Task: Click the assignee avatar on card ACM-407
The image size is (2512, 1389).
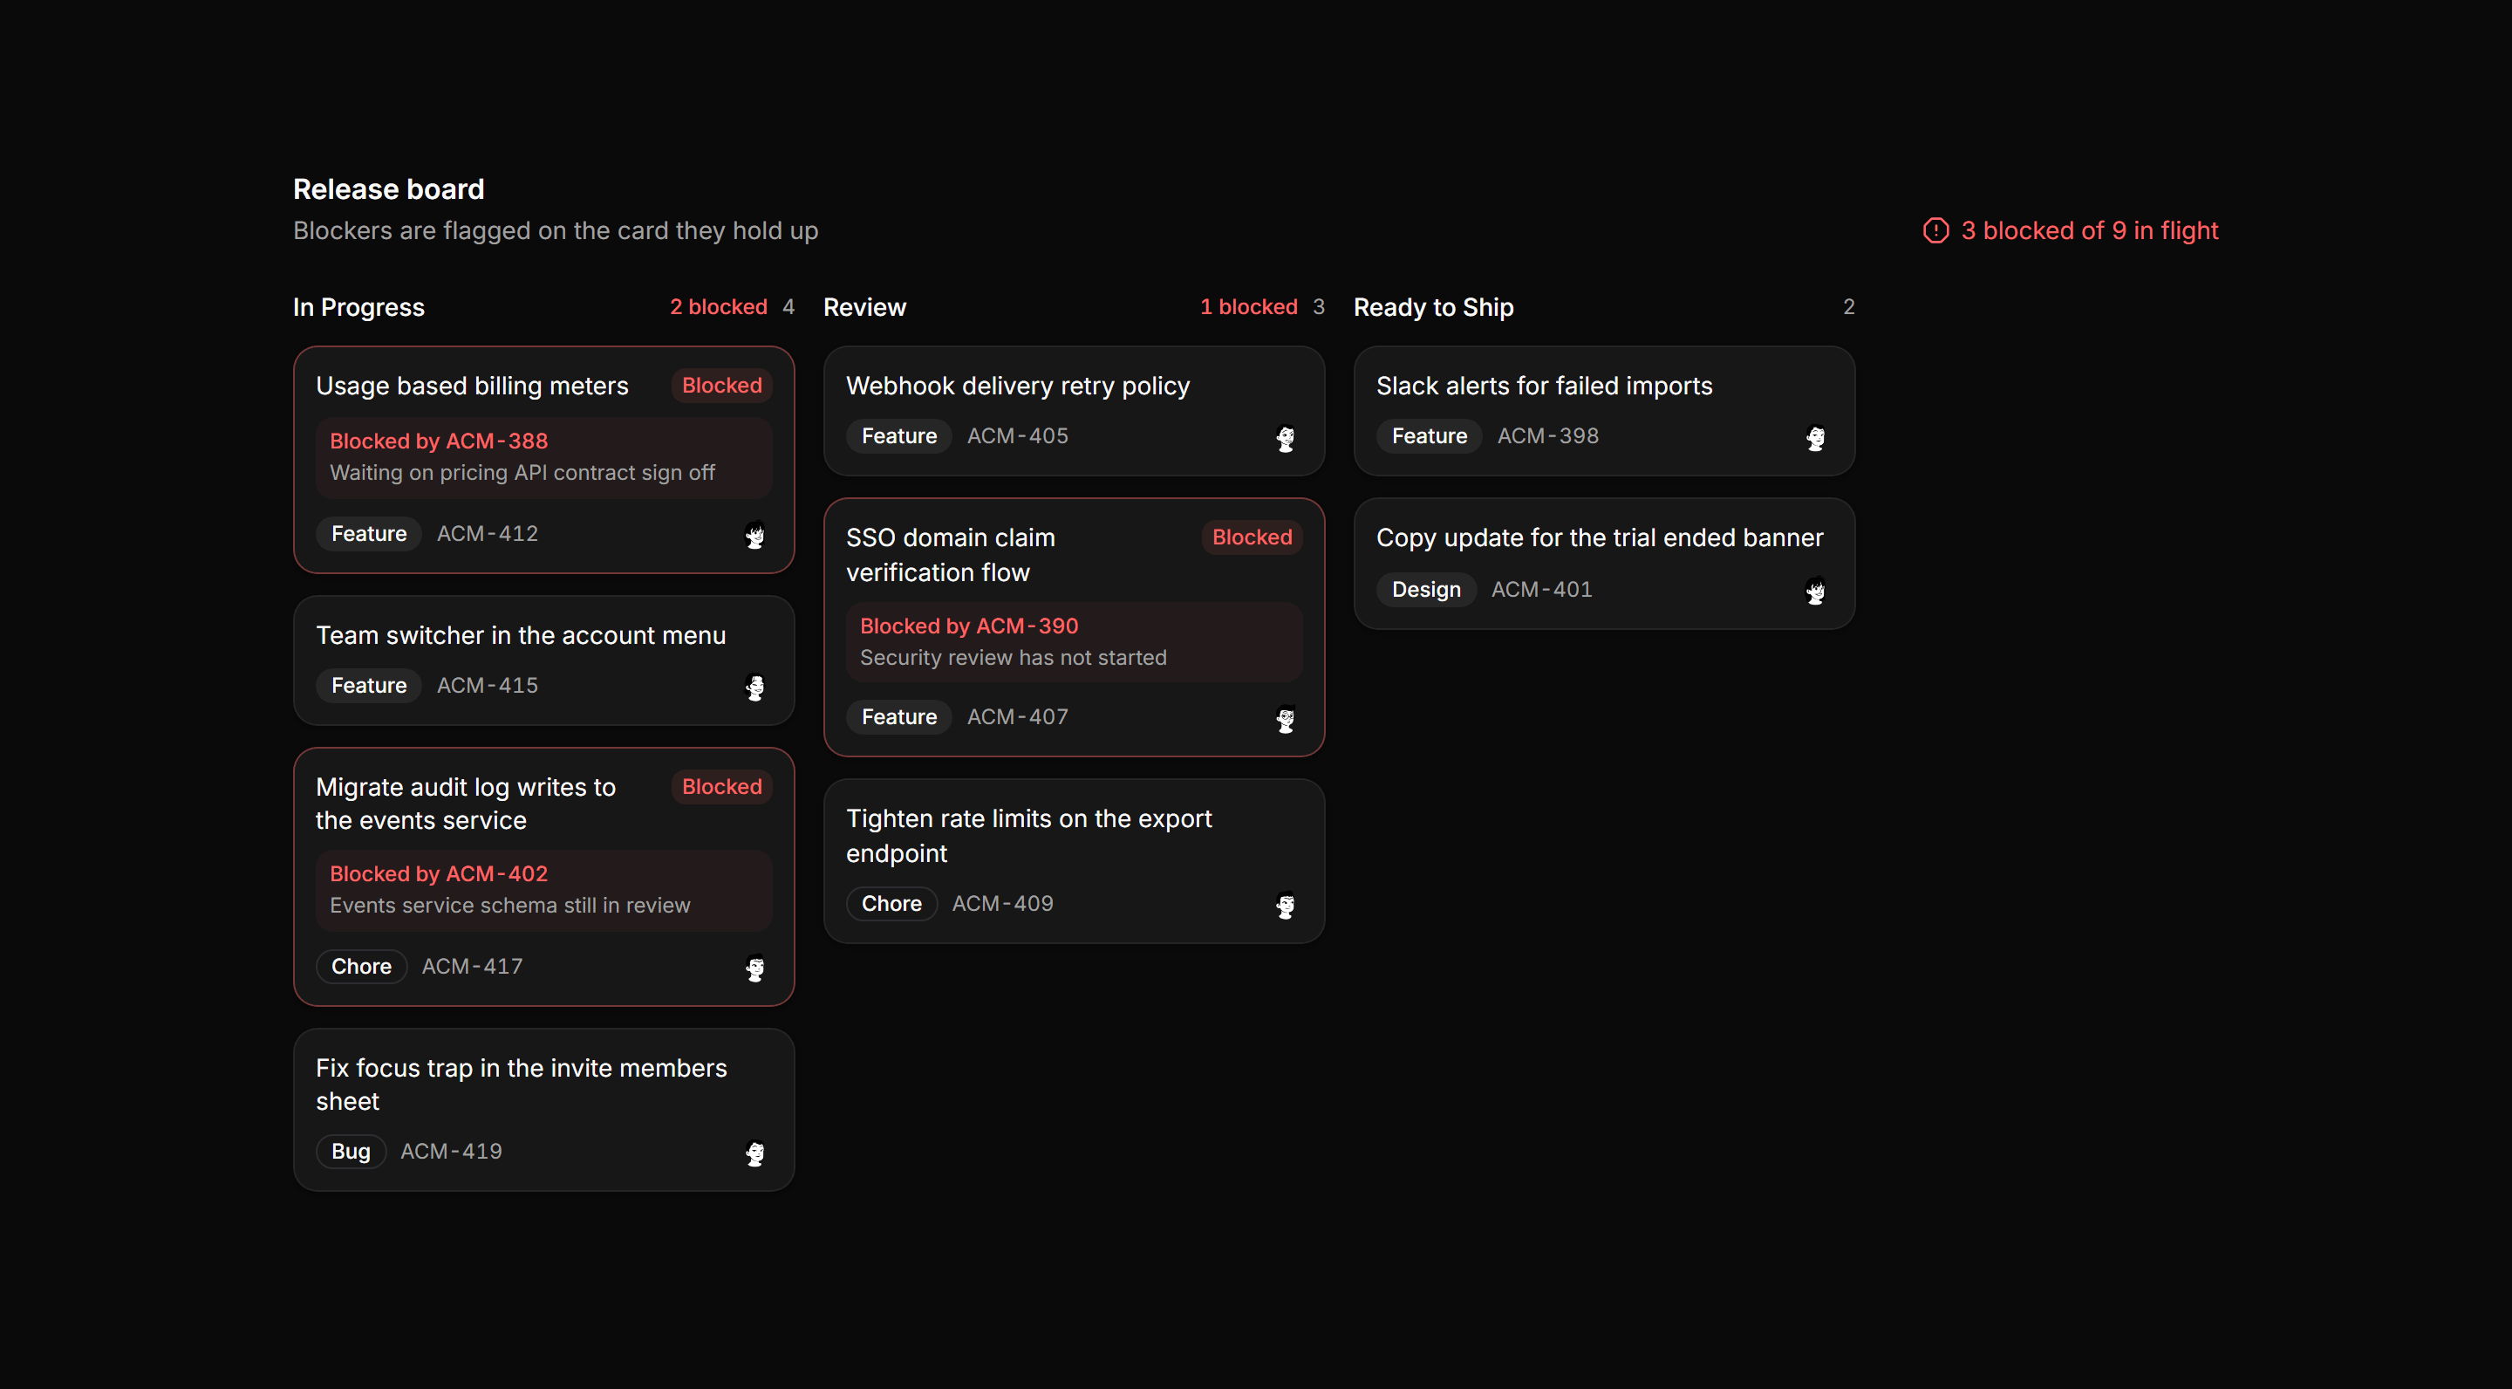Action: [1286, 719]
